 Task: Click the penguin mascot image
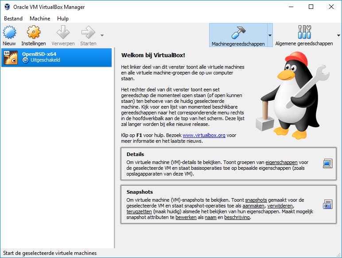point(292,95)
